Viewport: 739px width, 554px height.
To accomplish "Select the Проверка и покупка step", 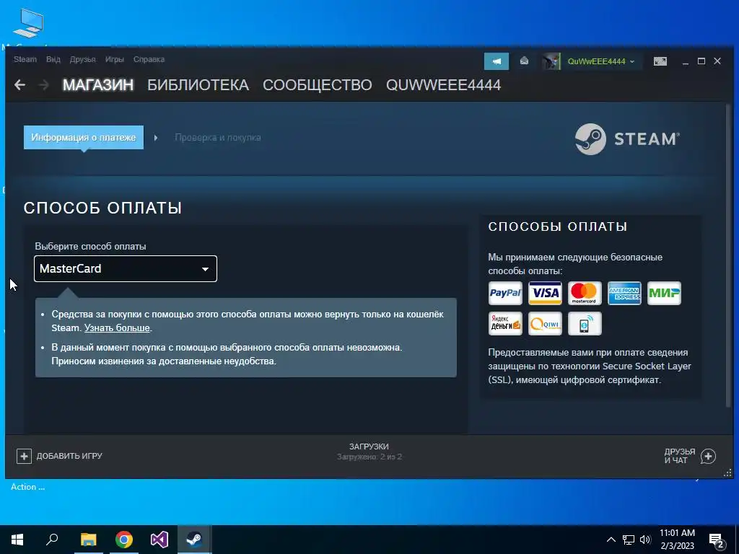I will click(218, 138).
